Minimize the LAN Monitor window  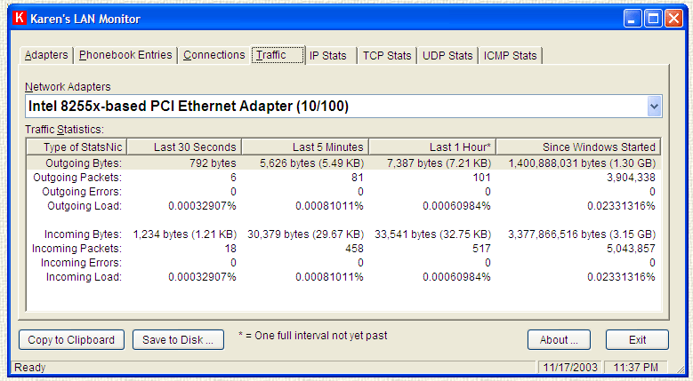pyautogui.click(x=631, y=19)
